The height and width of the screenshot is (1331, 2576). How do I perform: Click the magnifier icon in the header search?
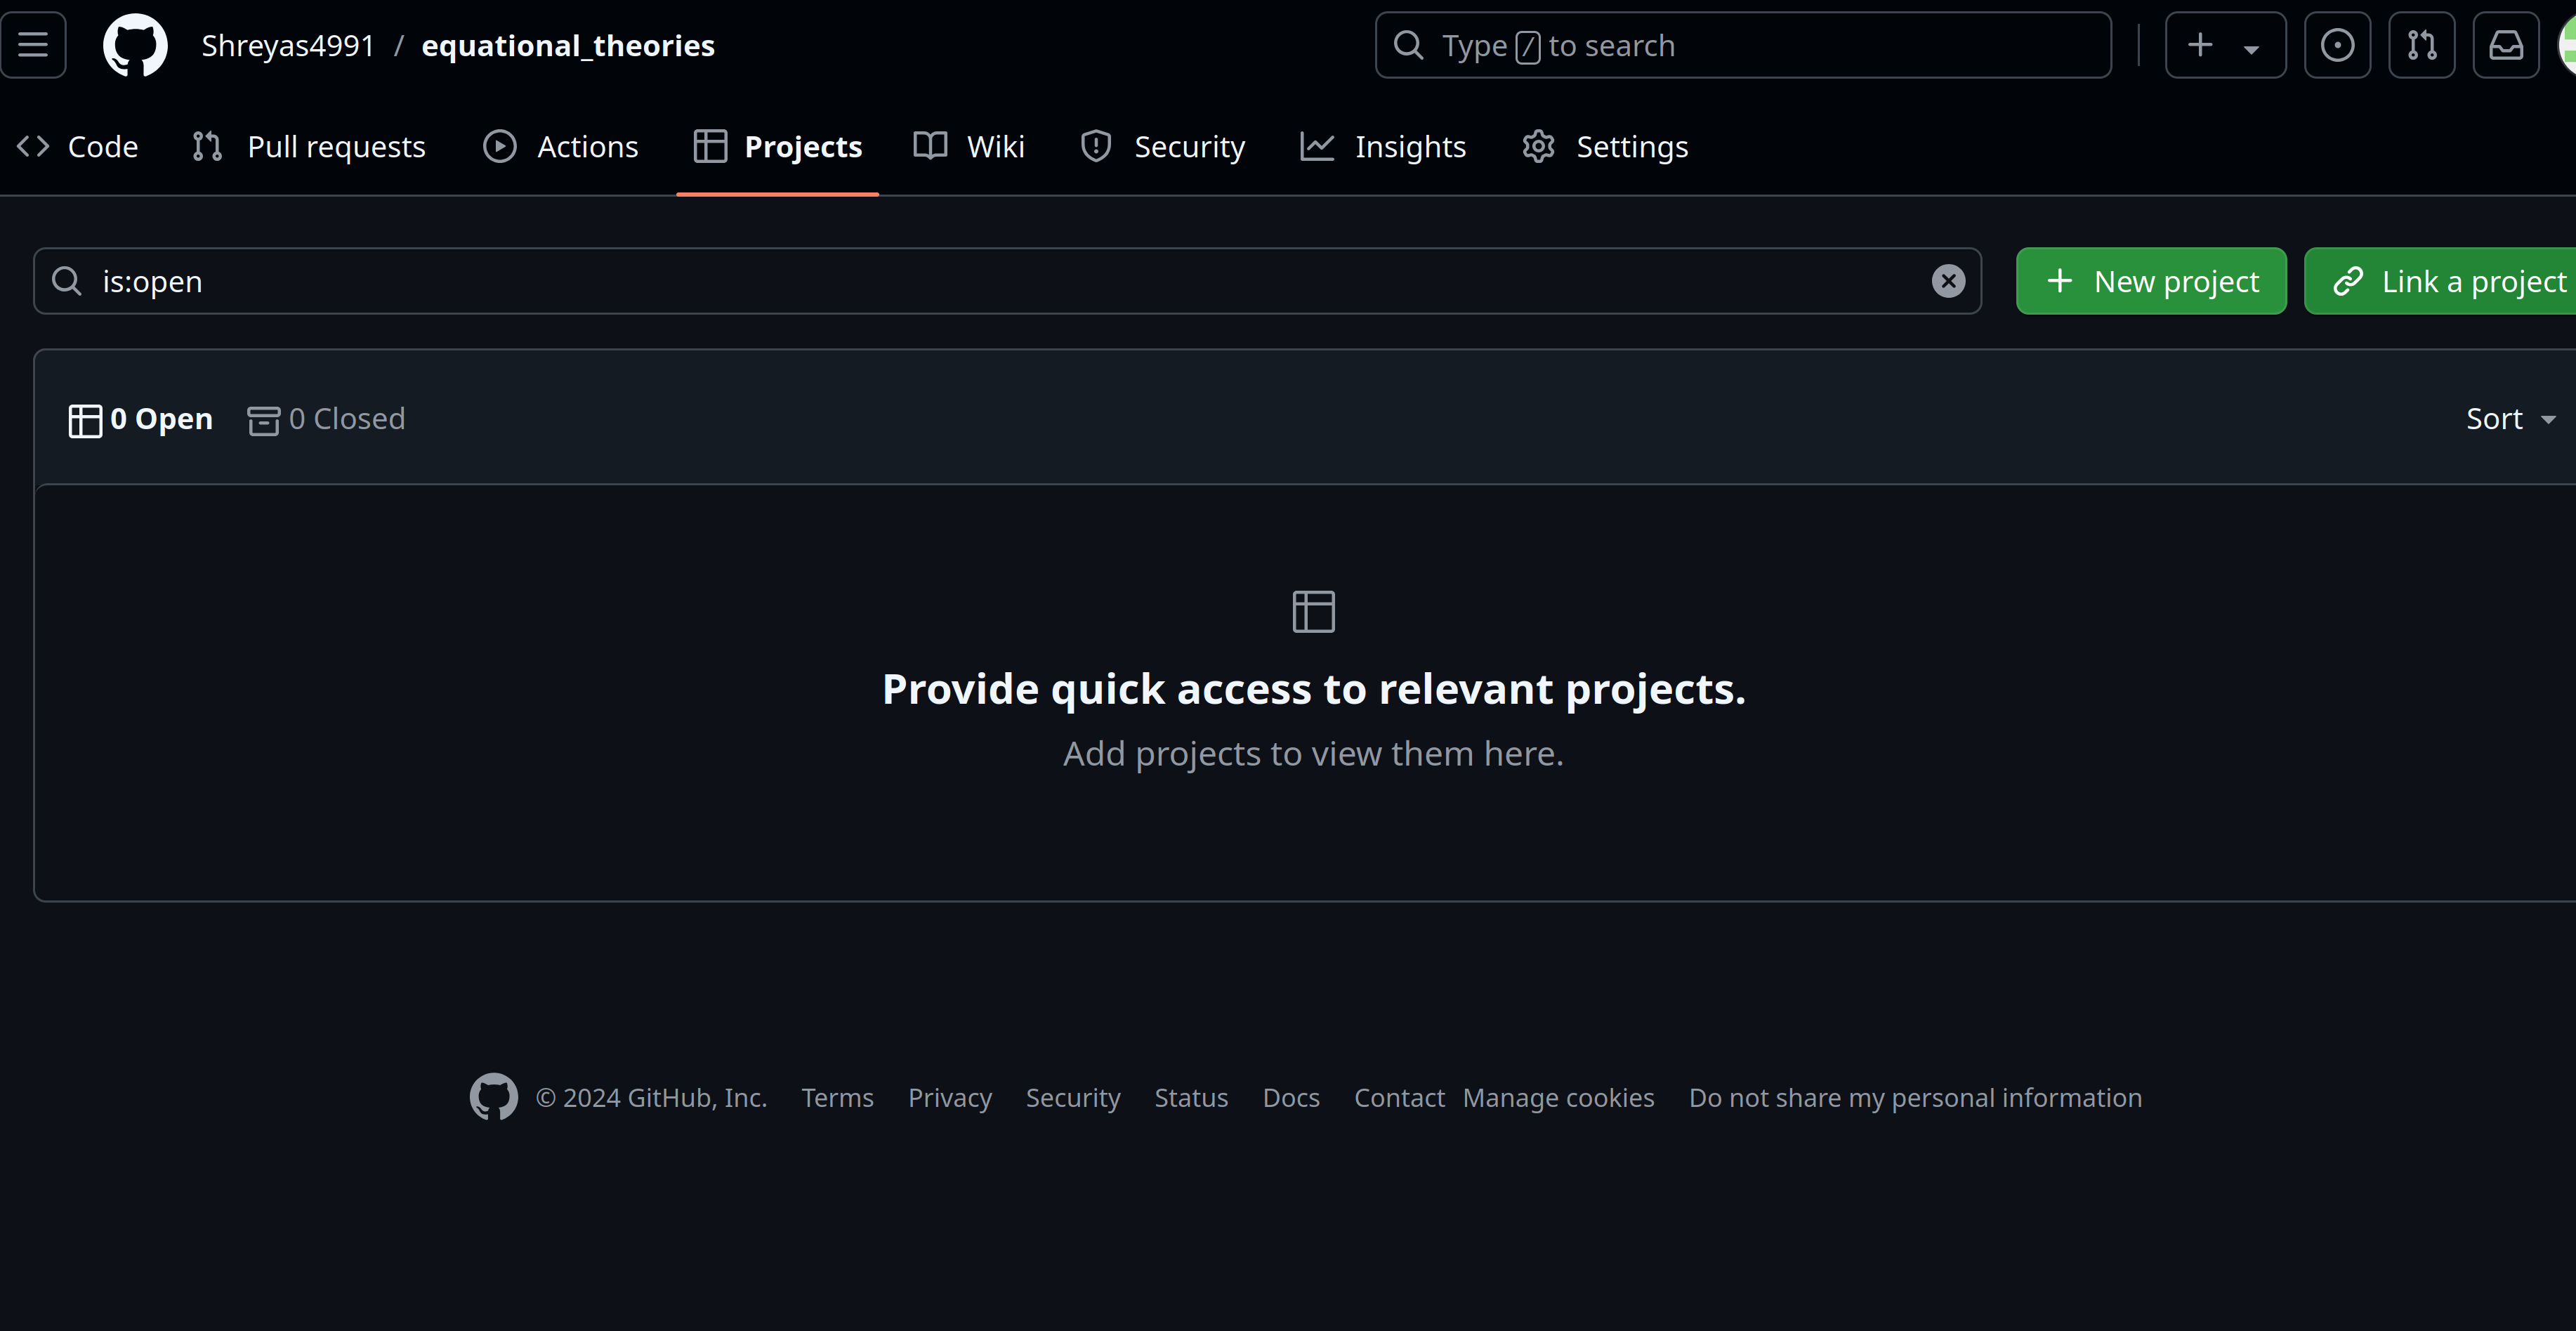[1408, 45]
